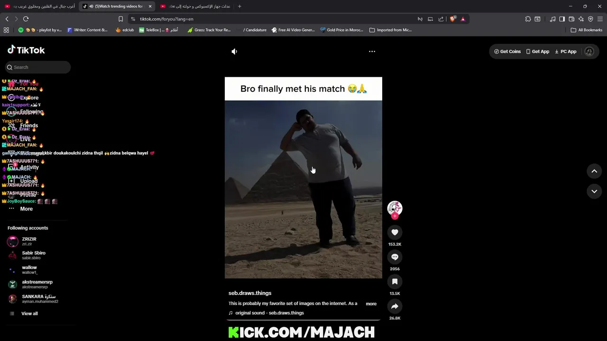This screenshot has height=341, width=607.
Task: Toggle the browser sidebar panel icon
Action: pos(562,19)
